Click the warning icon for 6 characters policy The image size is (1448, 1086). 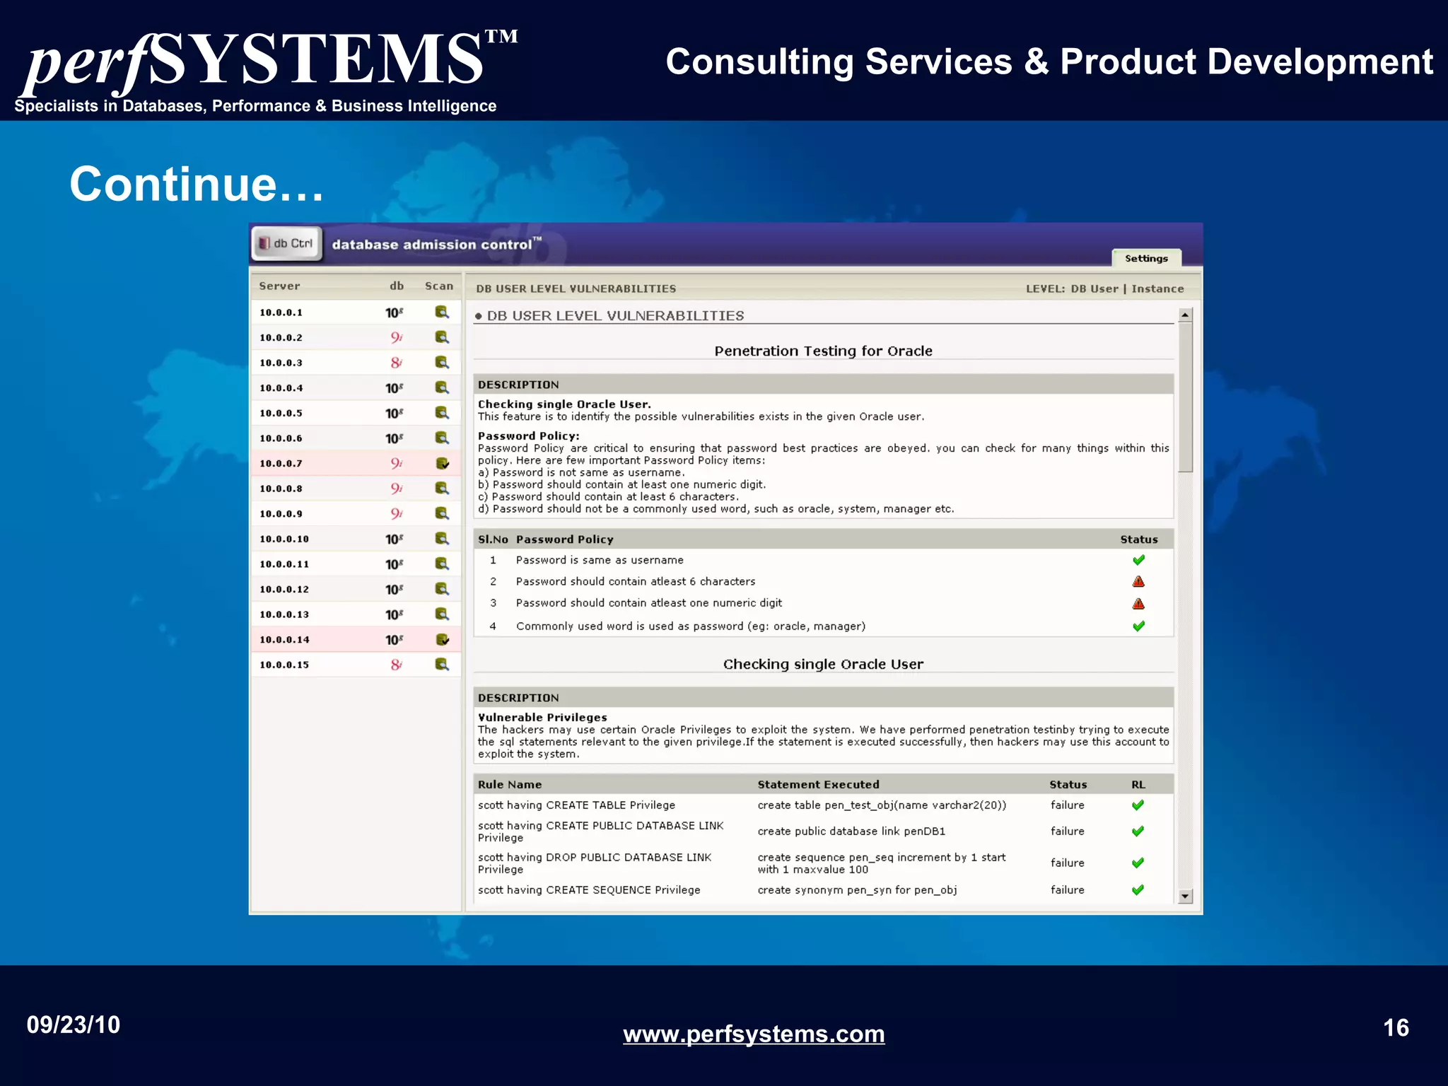click(x=1138, y=581)
